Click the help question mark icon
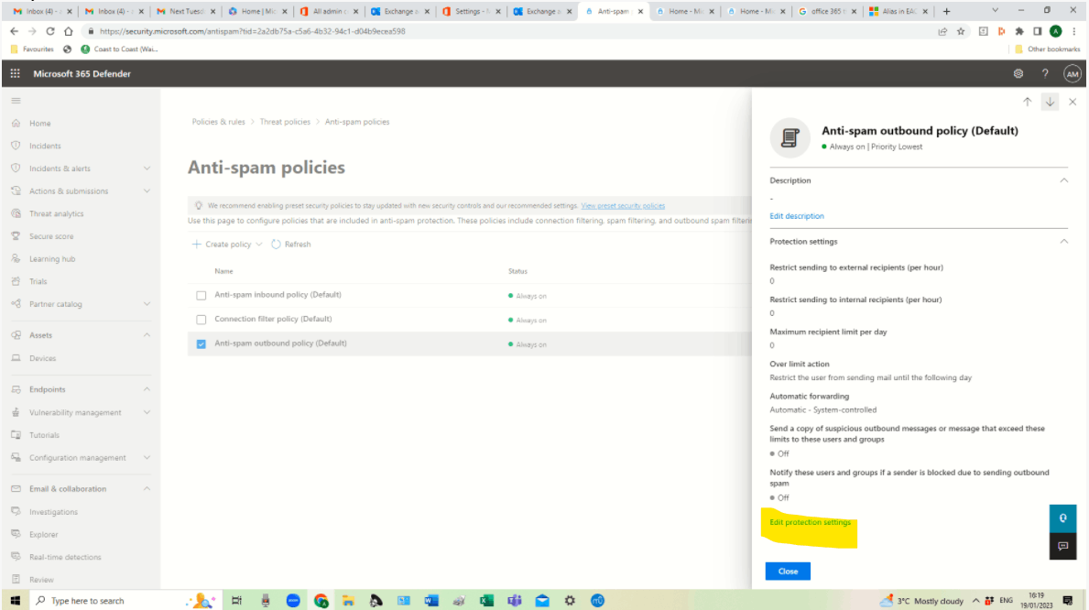Image resolution: width=1089 pixels, height=610 pixels. click(1044, 73)
